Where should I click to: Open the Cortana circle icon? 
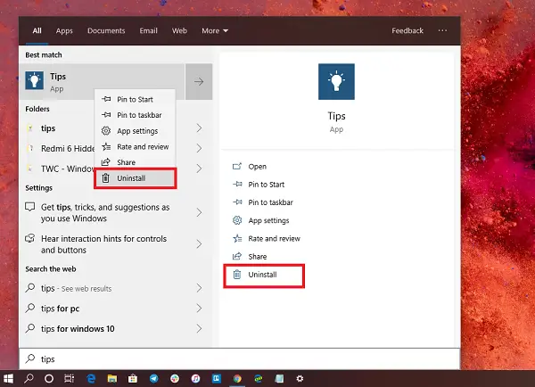point(49,378)
